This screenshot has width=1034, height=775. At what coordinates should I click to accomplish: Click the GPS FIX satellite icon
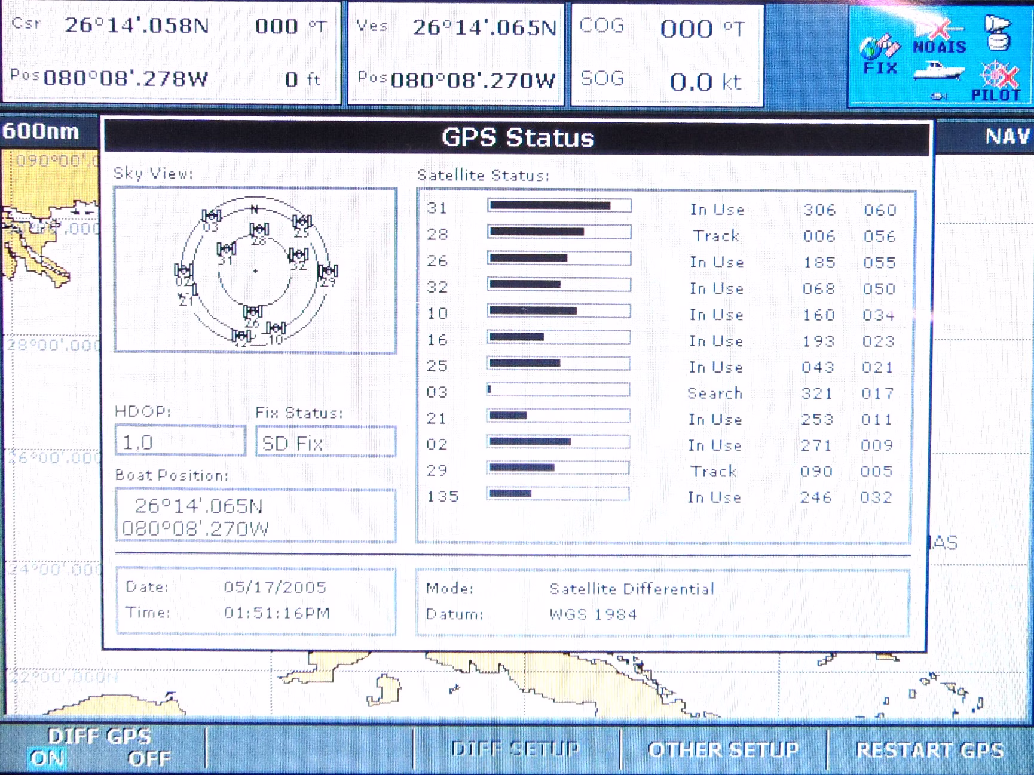pos(879,54)
